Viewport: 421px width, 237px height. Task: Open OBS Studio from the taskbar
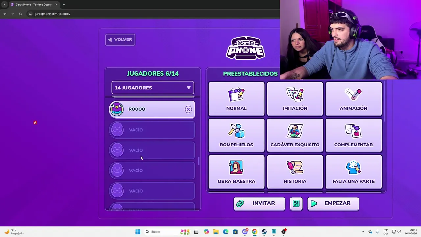pyautogui.click(x=284, y=232)
